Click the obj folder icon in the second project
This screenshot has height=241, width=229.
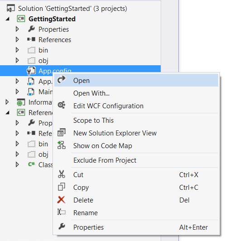(x=32, y=154)
